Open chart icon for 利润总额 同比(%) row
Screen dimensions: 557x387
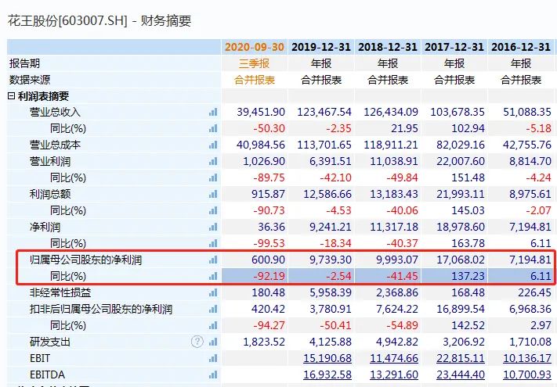[213, 210]
